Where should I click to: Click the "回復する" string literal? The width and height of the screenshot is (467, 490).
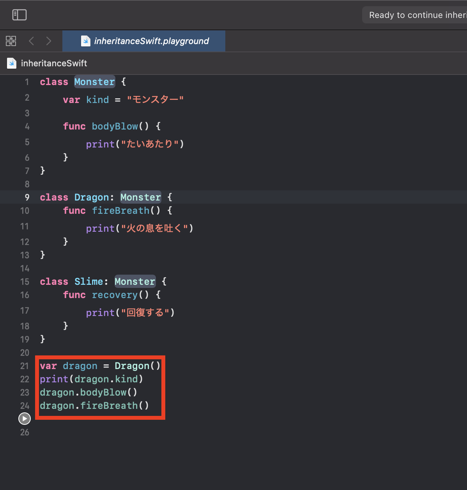pos(145,313)
